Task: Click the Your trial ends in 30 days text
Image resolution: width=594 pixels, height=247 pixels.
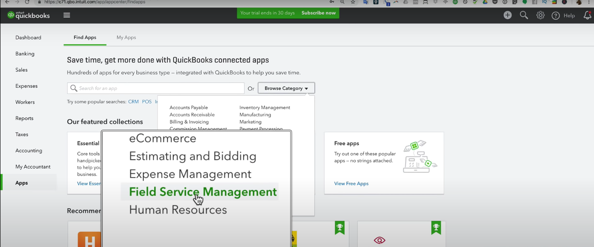Action: [x=267, y=13]
